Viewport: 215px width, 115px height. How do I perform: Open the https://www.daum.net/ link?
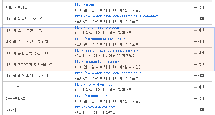(x=94, y=85)
